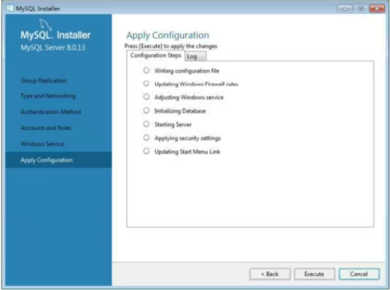The width and height of the screenshot is (390, 290).
Task: Click the 'Press [Execute] to apply the changes' text
Action: (171, 46)
